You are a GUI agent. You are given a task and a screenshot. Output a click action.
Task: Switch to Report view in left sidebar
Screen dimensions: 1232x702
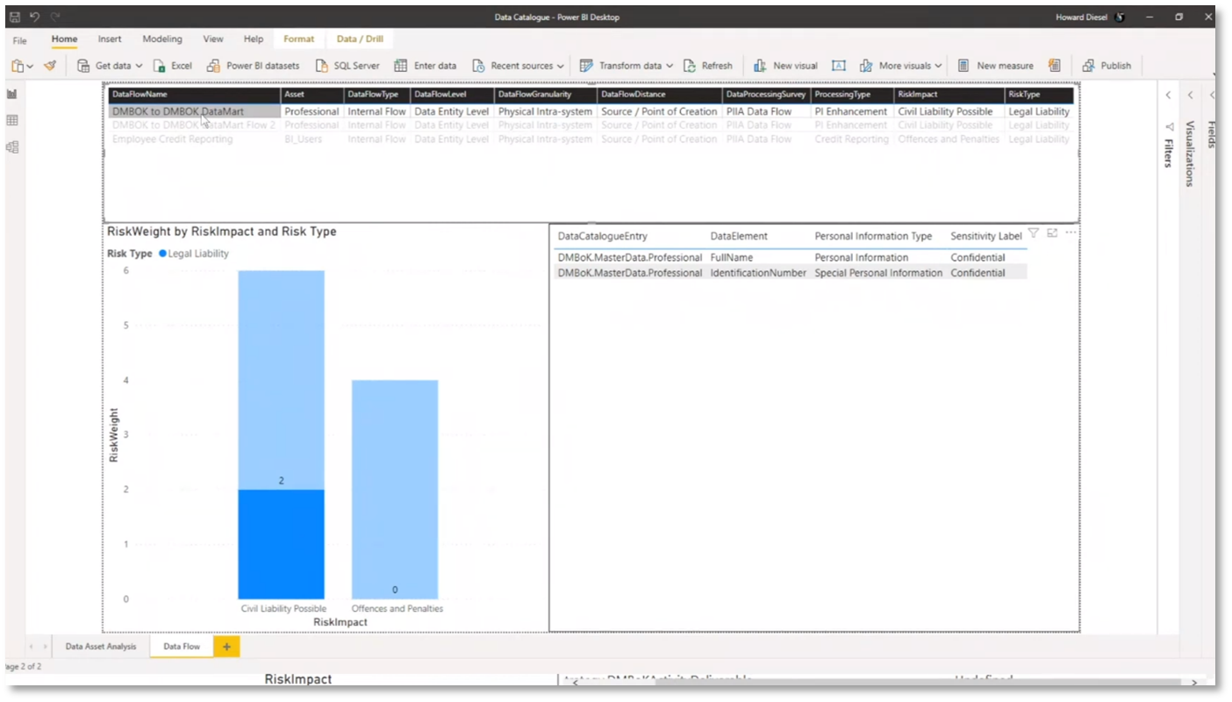12,94
